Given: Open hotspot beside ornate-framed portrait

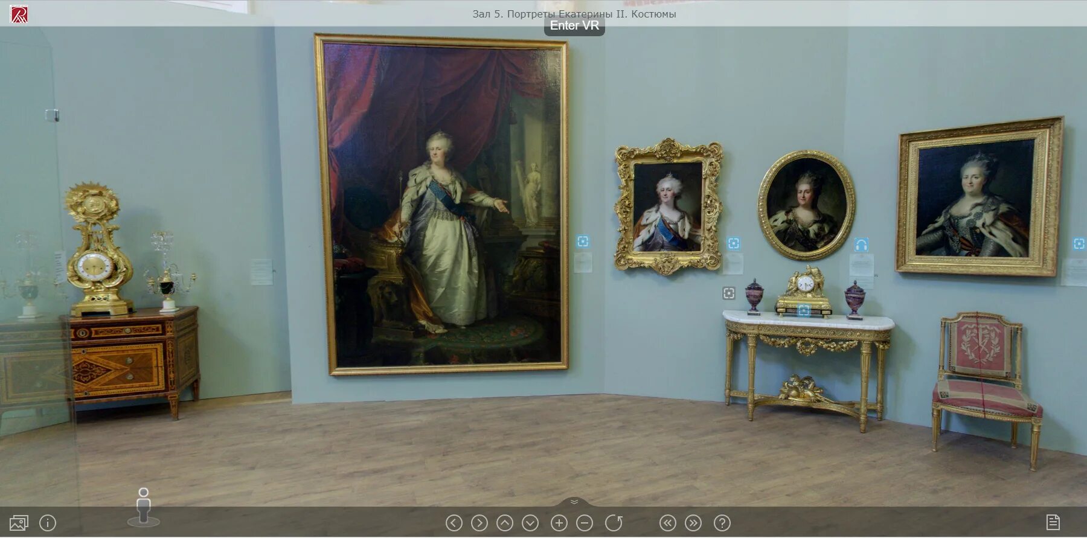Looking at the screenshot, I should tap(734, 243).
